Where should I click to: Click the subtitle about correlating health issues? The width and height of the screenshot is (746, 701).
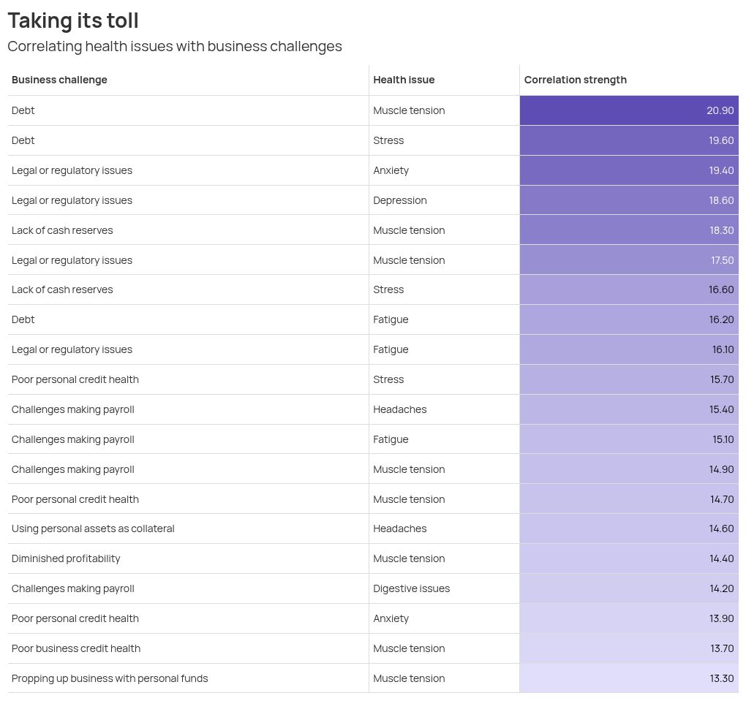(175, 46)
